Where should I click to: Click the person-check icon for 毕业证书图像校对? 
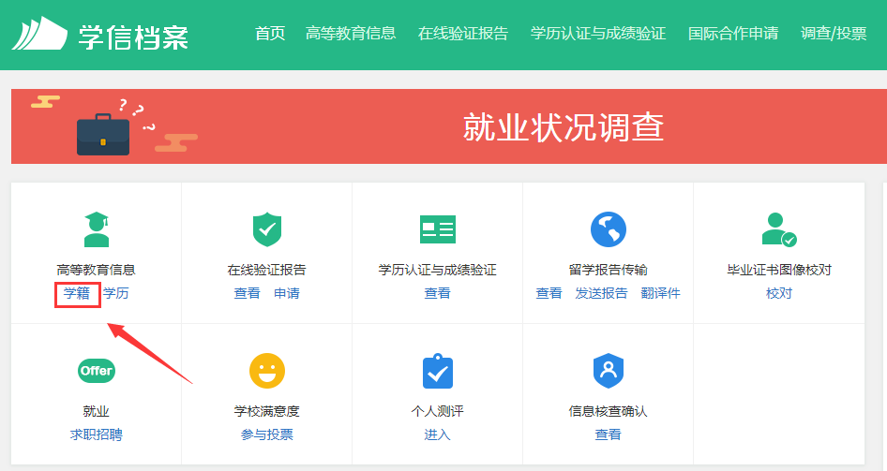tap(778, 229)
